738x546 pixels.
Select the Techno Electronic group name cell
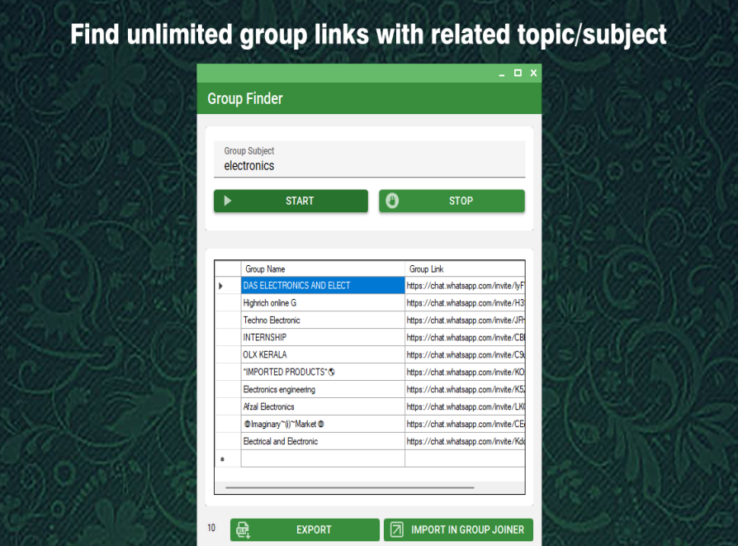(322, 320)
